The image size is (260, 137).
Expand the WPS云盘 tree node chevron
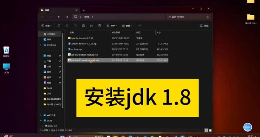pyautogui.click(x=41, y=115)
